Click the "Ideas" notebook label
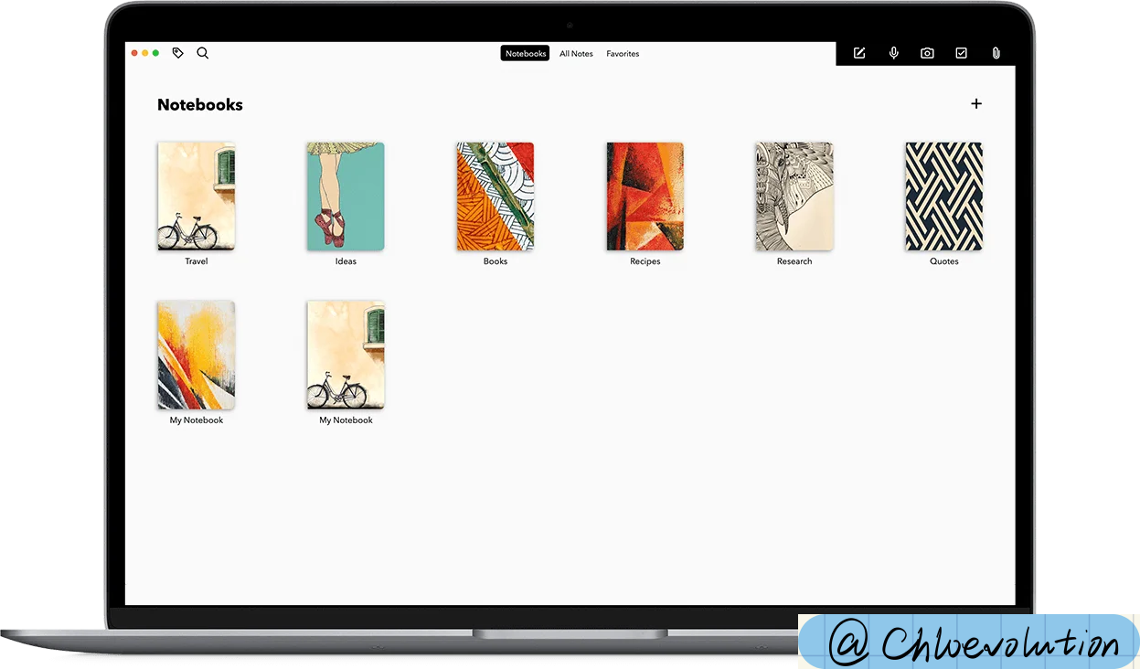1140x669 pixels. [346, 261]
